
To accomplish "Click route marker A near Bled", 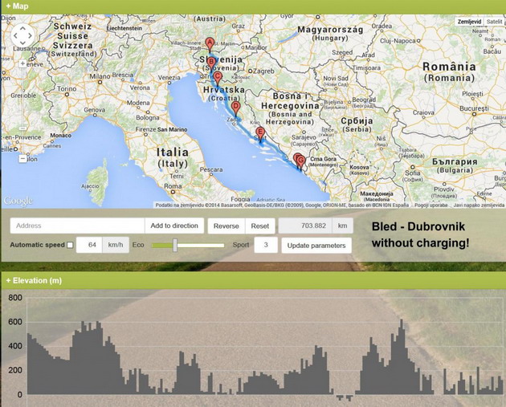I will [x=210, y=43].
